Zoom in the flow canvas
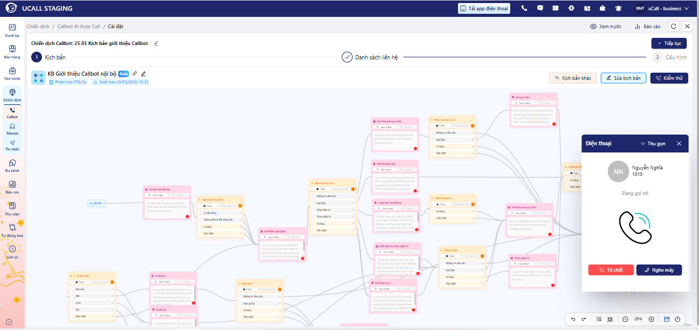 point(651,319)
